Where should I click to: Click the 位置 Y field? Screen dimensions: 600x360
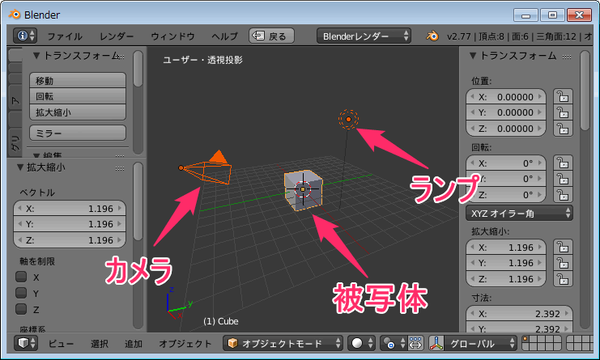(506, 112)
